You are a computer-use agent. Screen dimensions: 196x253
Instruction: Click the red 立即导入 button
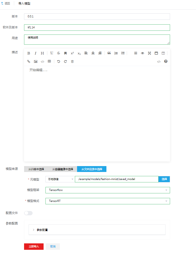point(34,247)
